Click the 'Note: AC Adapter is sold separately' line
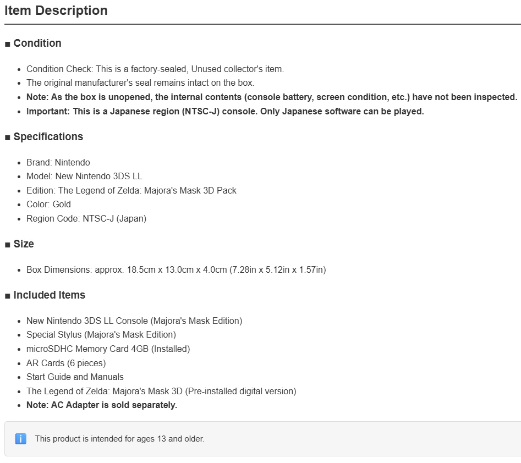The width and height of the screenshot is (521, 463). point(102,405)
